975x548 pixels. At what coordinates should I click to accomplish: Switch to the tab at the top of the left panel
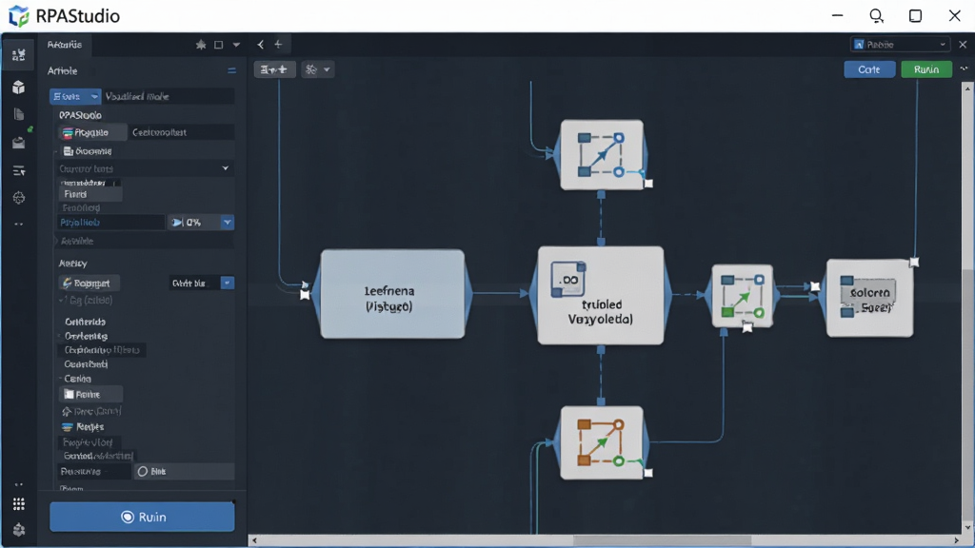65,45
